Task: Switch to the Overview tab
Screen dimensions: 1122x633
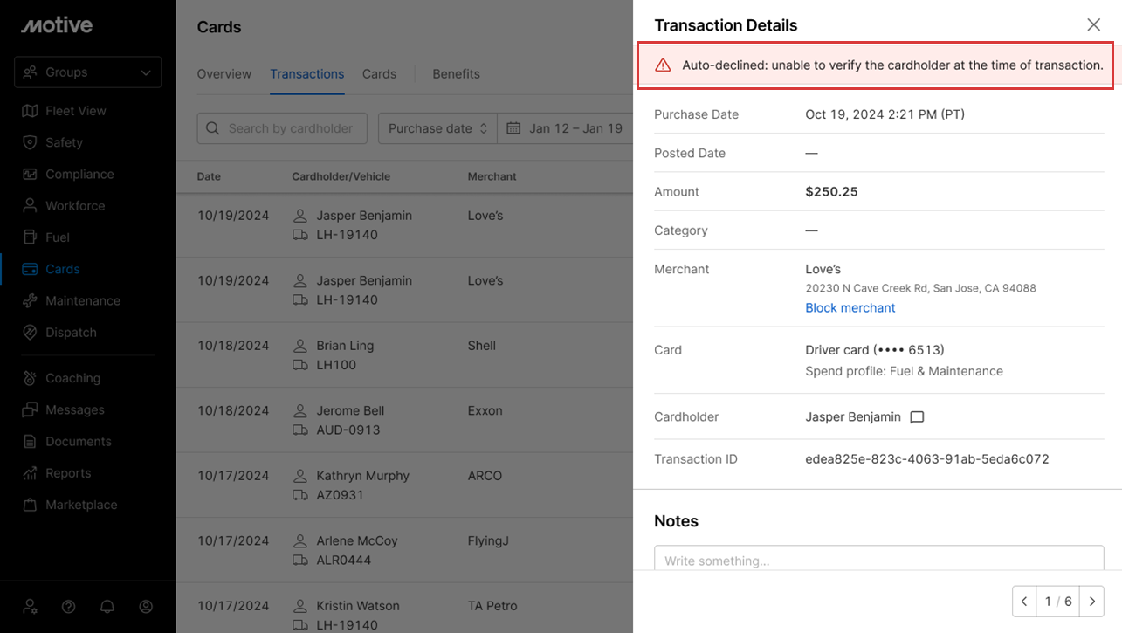Action: tap(224, 74)
